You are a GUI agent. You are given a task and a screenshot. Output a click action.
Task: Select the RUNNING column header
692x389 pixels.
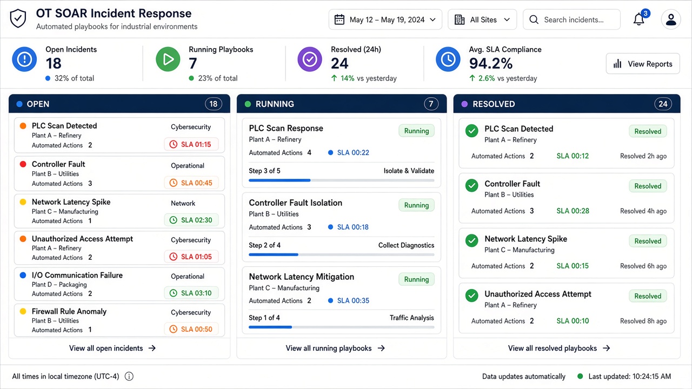[342, 104]
